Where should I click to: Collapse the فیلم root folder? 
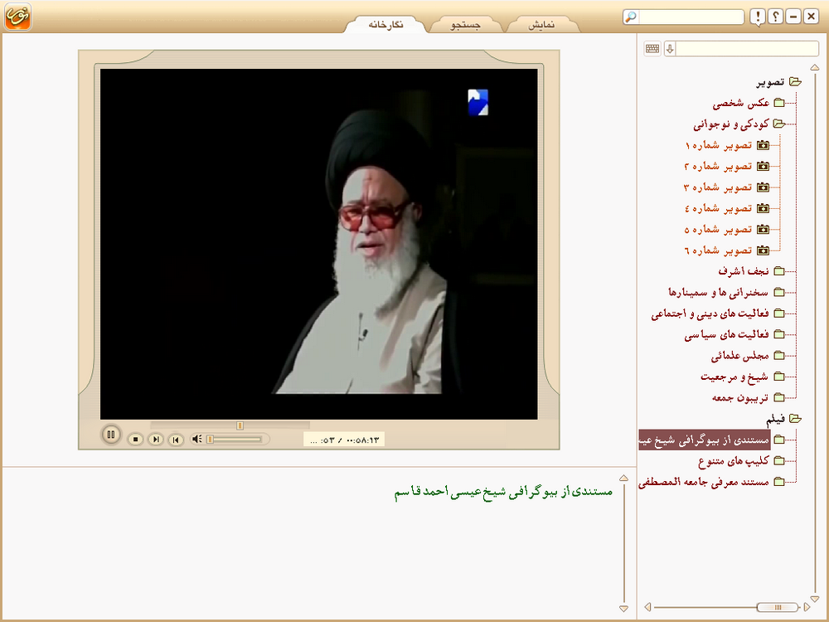tap(795, 419)
